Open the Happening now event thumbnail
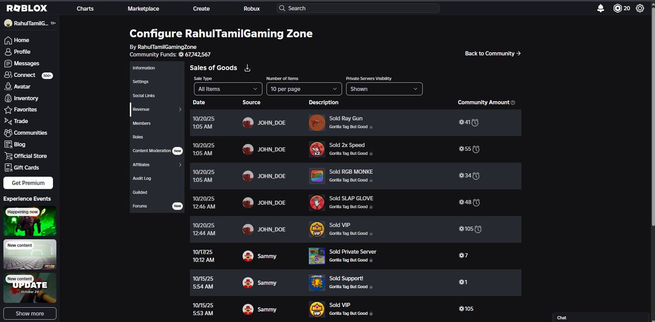Viewport: 655px width, 322px height. 30,221
